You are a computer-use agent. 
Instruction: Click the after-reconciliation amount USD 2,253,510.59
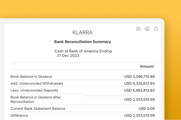tap(139, 99)
